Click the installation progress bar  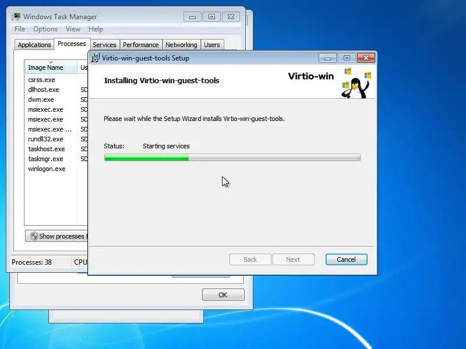coord(232,158)
